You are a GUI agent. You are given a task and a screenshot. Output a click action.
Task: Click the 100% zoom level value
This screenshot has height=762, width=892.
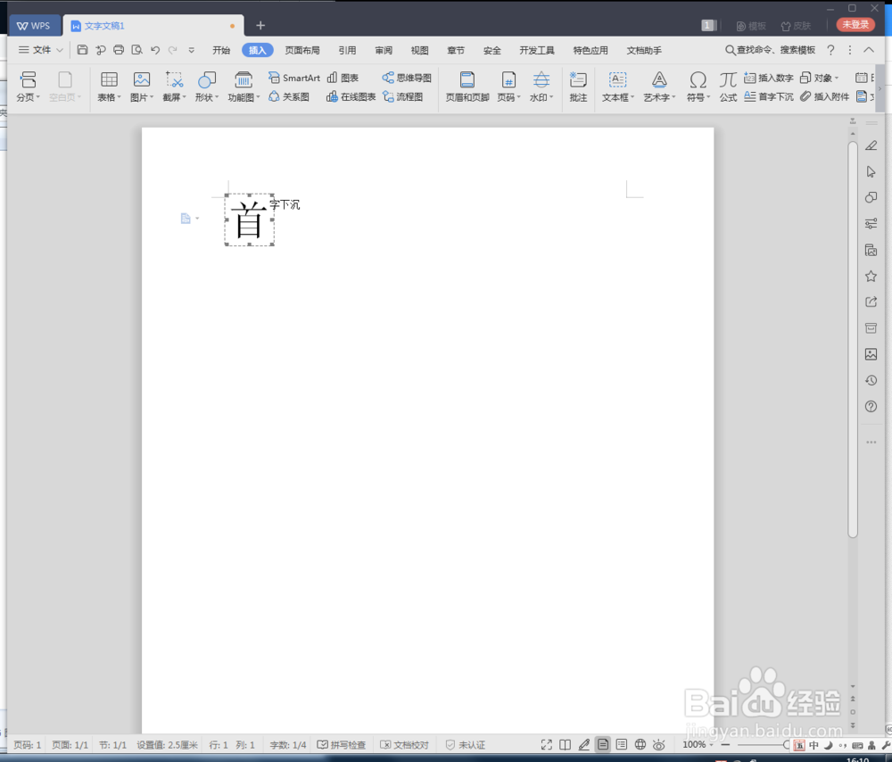point(694,744)
